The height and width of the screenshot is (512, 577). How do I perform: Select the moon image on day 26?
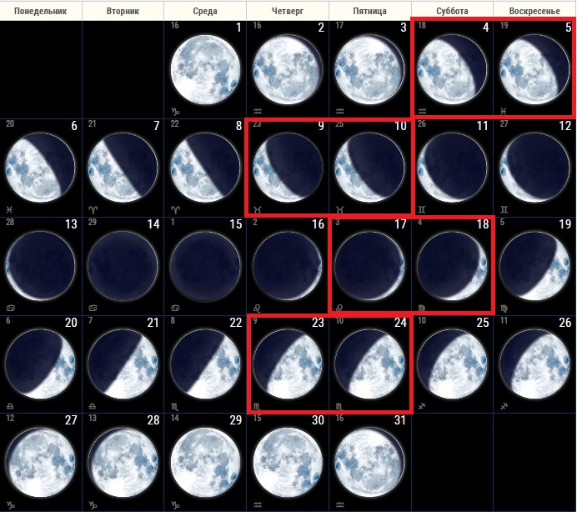(x=534, y=364)
